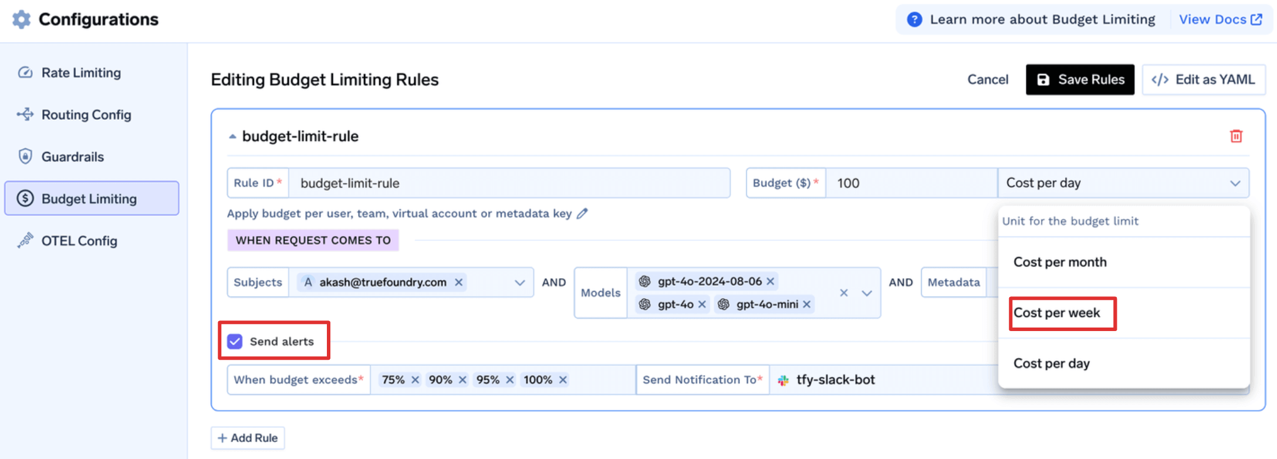Click the help question mark icon

[914, 19]
